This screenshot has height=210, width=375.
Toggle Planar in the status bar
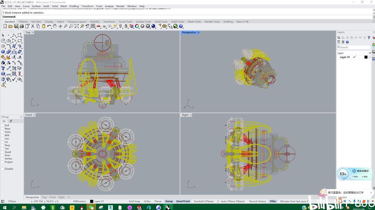coord(158,201)
